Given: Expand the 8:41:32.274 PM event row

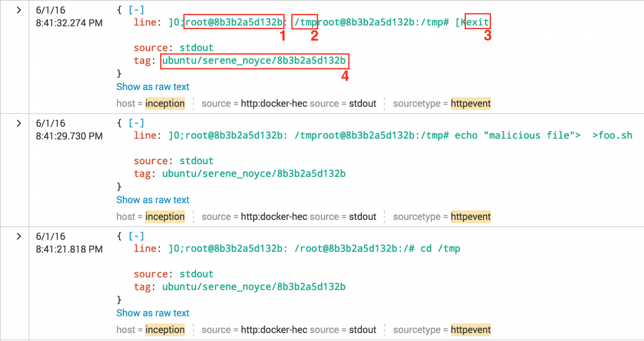Looking at the screenshot, I should click(x=19, y=10).
